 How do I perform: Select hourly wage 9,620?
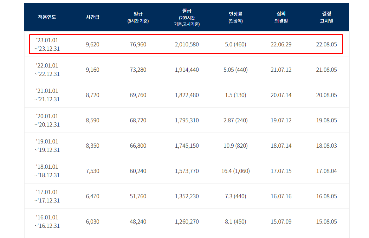click(x=92, y=45)
